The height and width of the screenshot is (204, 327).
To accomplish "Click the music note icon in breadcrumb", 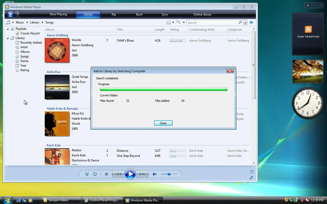I will pyautogui.click(x=8, y=22).
